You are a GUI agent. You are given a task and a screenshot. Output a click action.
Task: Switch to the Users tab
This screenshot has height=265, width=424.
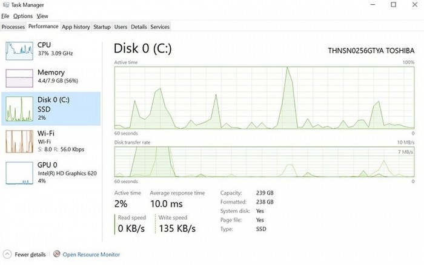pyautogui.click(x=121, y=27)
